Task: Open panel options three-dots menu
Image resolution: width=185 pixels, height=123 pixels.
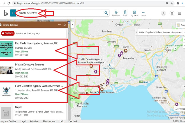Action: (x=59, y=25)
